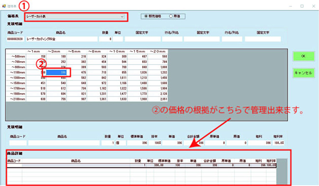Click price 150 in the ~500mm row
Image resolution: width=319 pixels, height=186 pixels.
pos(36,56)
